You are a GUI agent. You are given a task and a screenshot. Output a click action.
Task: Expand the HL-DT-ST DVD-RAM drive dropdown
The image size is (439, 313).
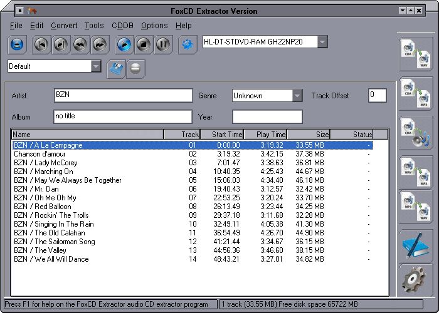[x=322, y=42]
